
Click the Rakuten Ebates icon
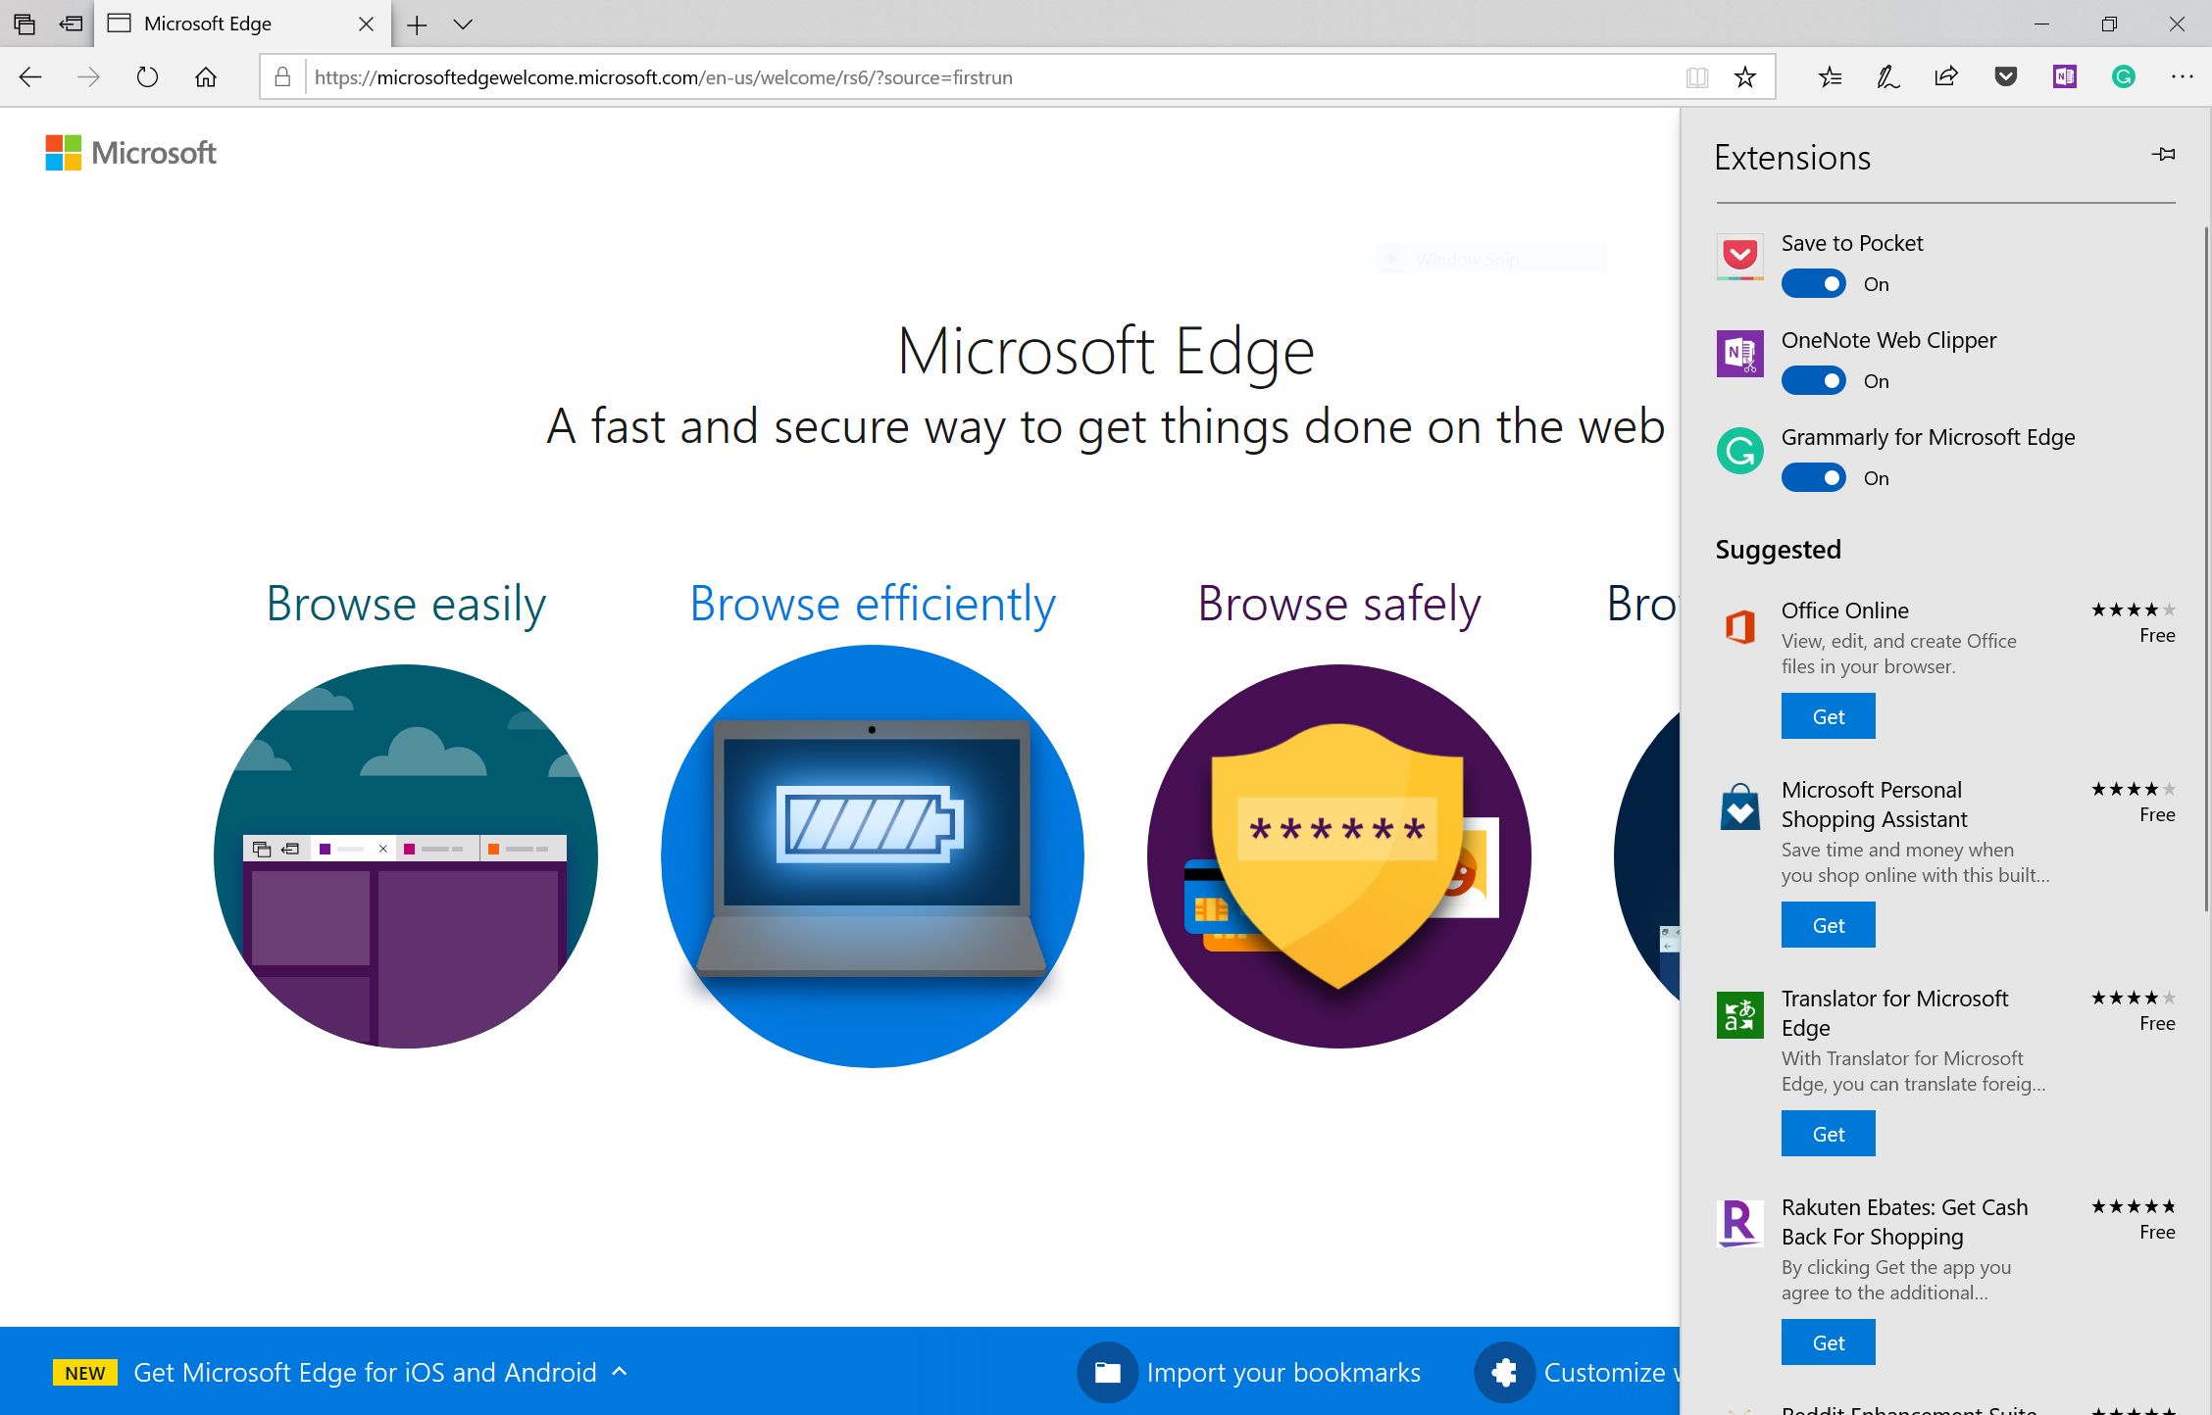1740,1223
